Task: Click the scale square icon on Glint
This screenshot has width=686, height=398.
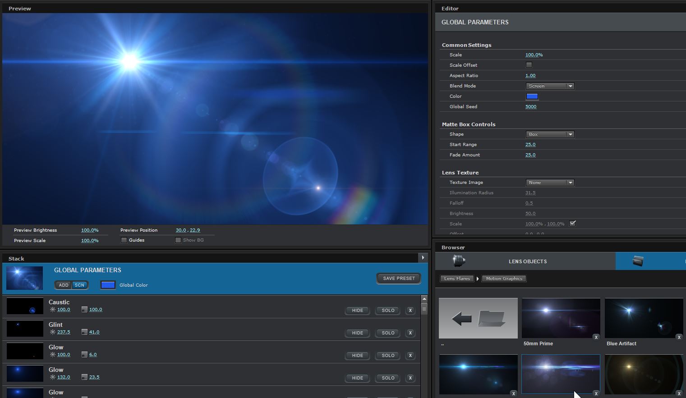Action: point(84,332)
